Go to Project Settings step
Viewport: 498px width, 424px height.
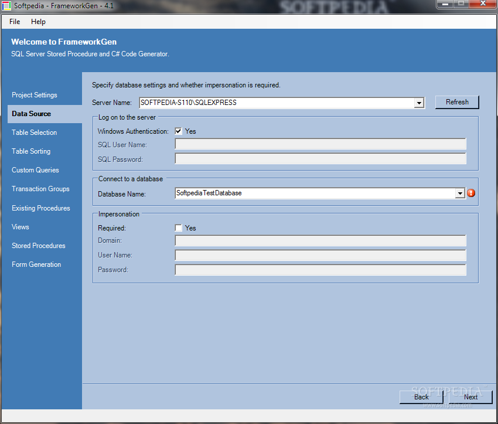click(x=35, y=95)
